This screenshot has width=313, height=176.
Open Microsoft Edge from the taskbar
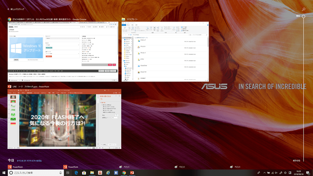pos(76,173)
